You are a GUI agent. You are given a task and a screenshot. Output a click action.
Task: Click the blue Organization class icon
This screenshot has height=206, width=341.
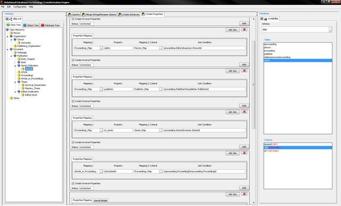pos(11,36)
